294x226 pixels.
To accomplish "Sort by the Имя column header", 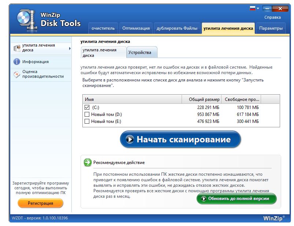I will click(x=132, y=99).
